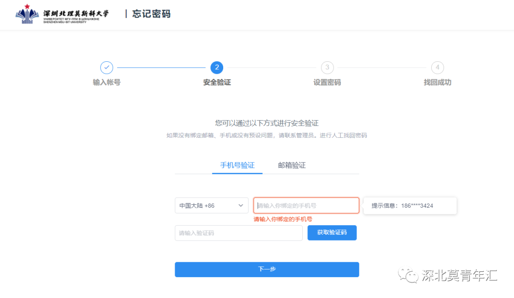The height and width of the screenshot is (298, 514).
Task: Click the 请输入验证码 input field
Action: pos(238,233)
